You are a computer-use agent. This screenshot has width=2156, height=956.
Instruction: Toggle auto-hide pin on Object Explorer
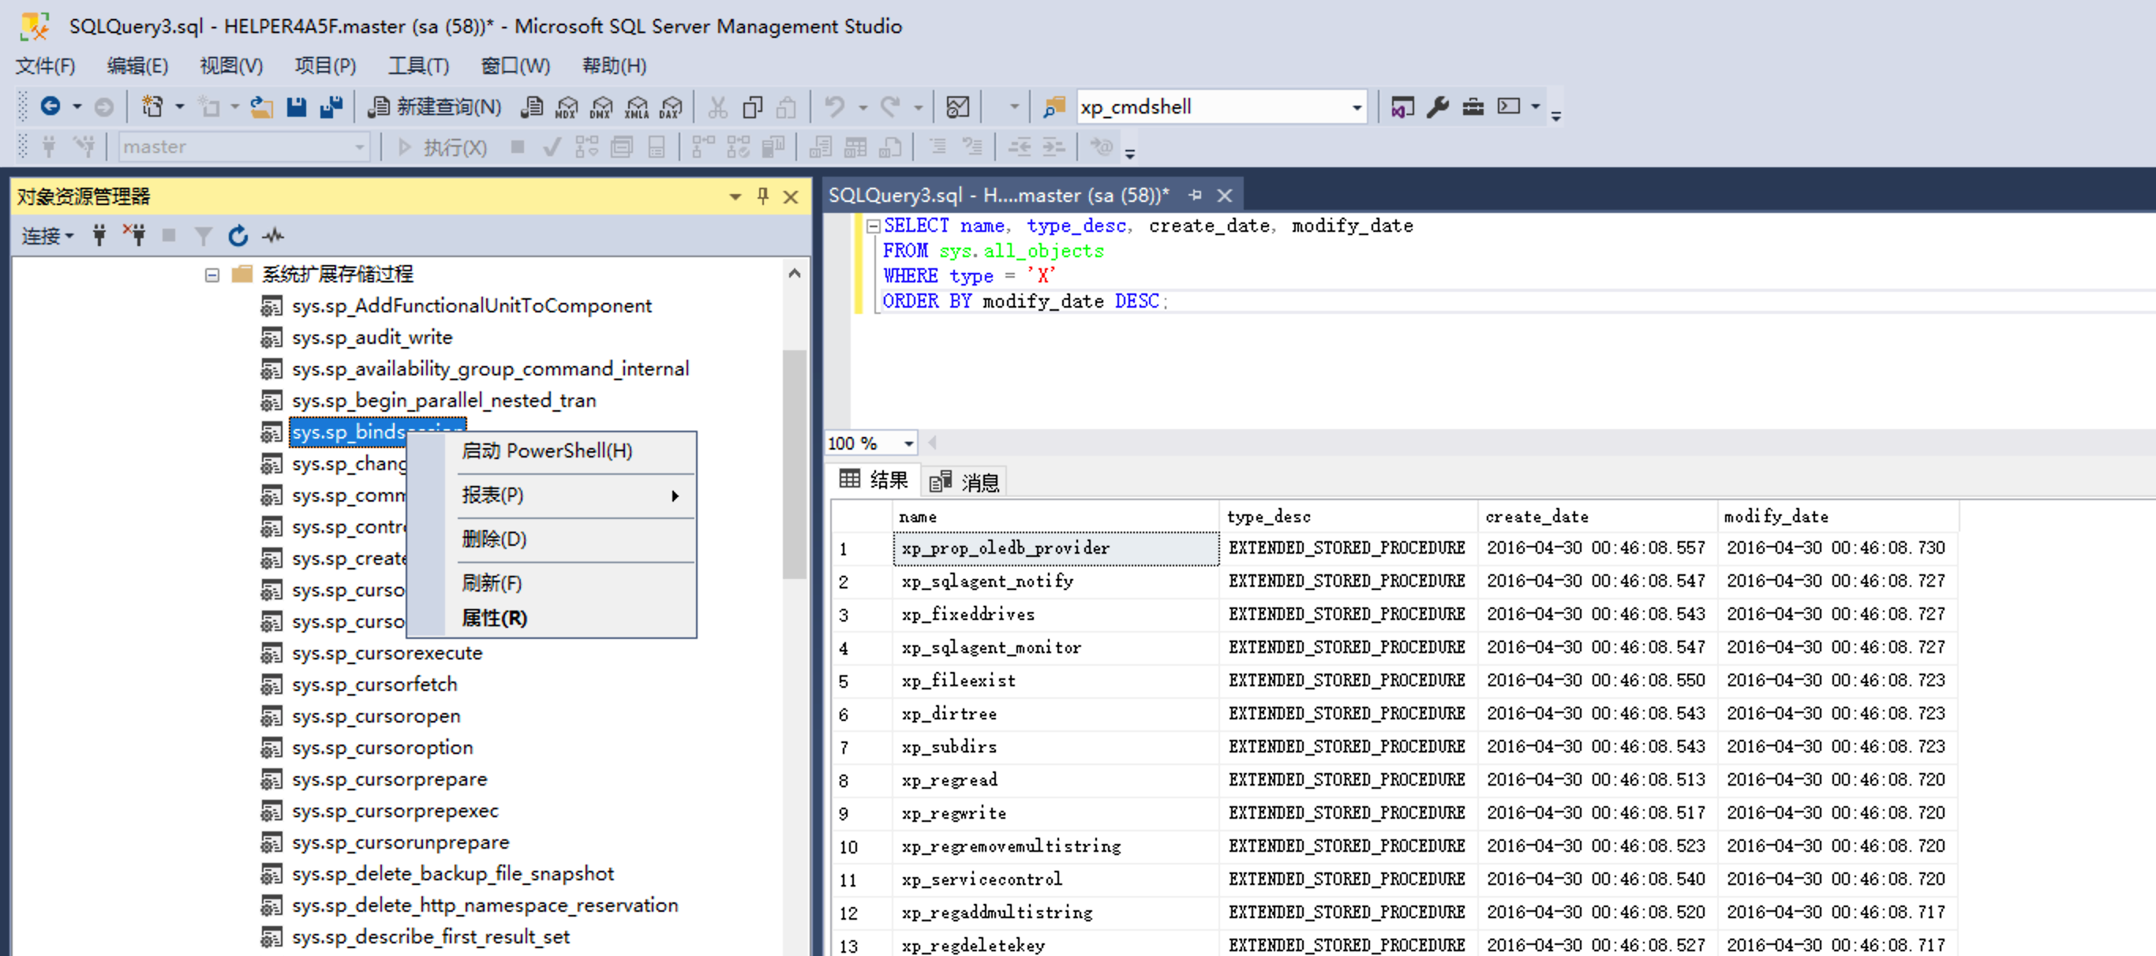point(762,196)
